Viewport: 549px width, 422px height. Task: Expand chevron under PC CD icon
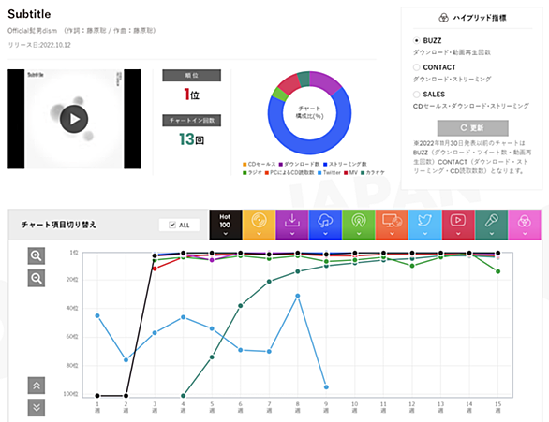(392, 234)
